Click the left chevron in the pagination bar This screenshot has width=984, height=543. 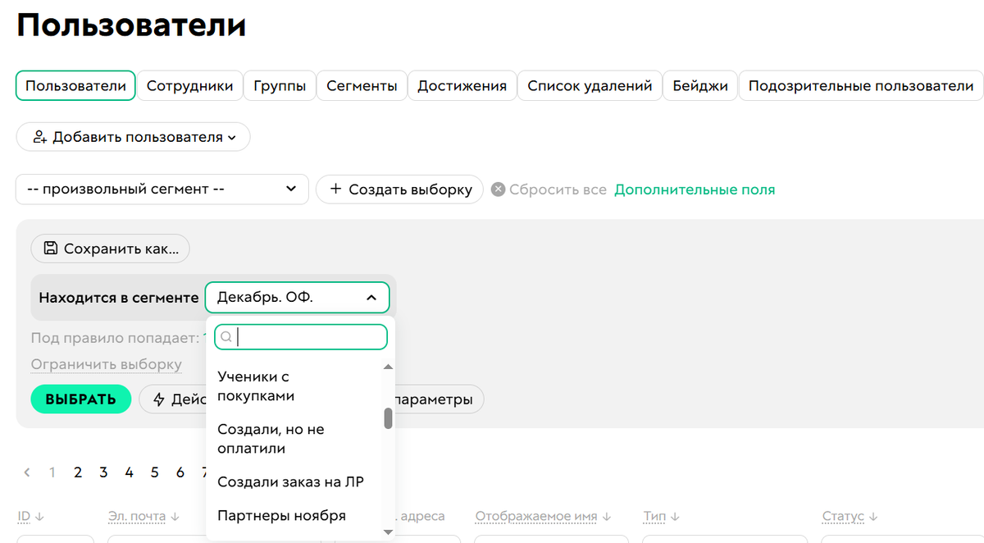pyautogui.click(x=26, y=472)
